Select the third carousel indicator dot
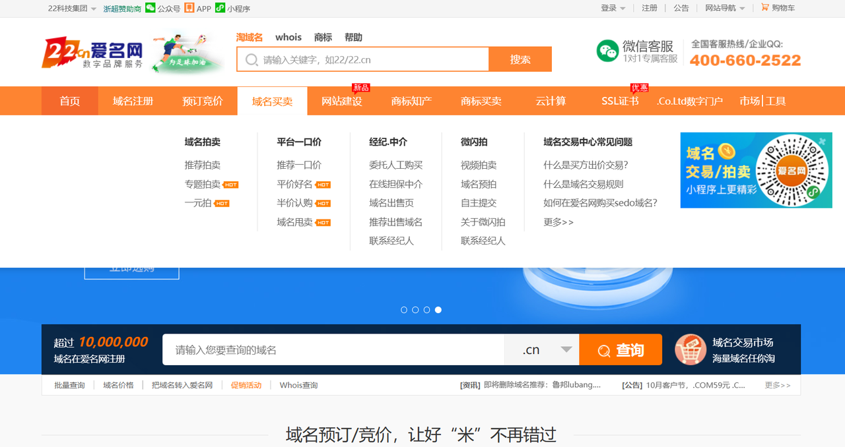845x447 pixels. coord(426,310)
